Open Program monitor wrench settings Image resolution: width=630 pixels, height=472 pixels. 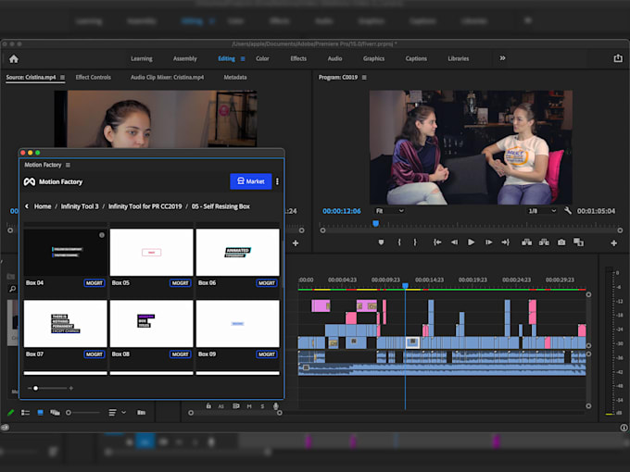pos(568,210)
